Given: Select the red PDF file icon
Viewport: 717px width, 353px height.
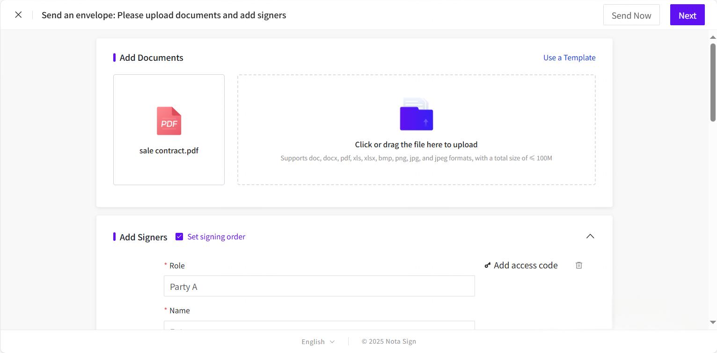Looking at the screenshot, I should coord(169,121).
